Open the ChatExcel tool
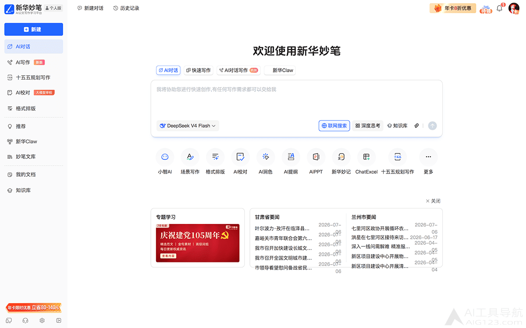 pos(366,161)
